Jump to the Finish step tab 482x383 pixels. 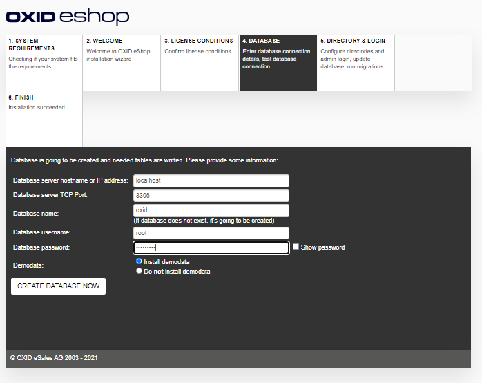(44, 119)
